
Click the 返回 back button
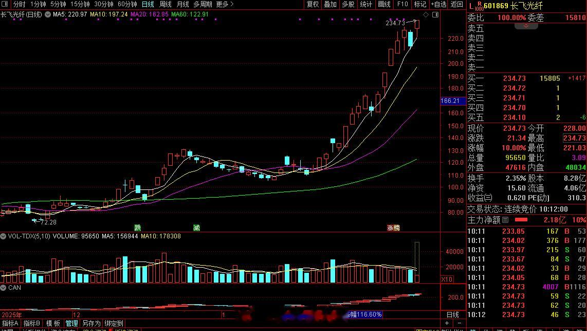pos(457,4)
